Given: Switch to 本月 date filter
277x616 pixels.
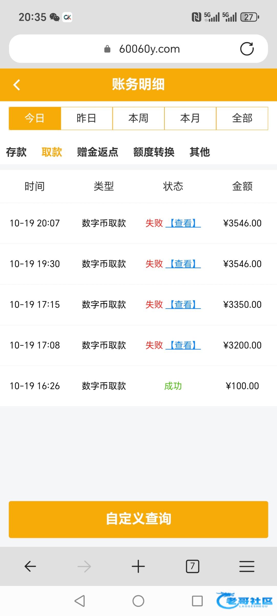Looking at the screenshot, I should point(190,118).
